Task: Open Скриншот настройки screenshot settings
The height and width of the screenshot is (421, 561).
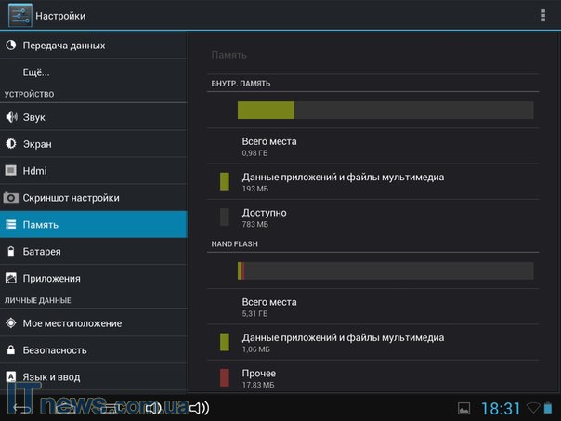Action: click(x=93, y=198)
